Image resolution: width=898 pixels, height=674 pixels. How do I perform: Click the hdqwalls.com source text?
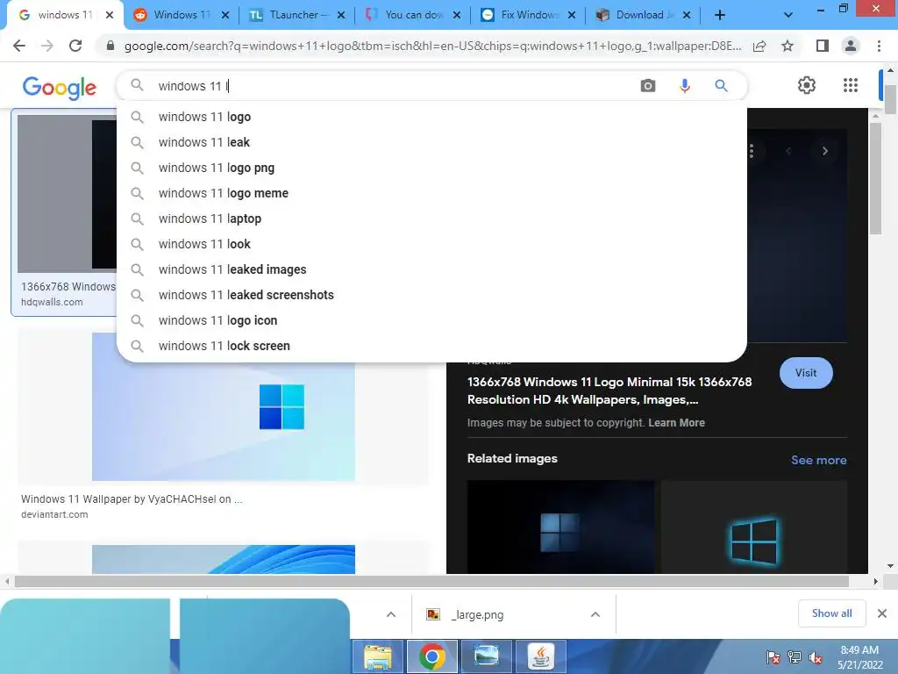(x=52, y=302)
